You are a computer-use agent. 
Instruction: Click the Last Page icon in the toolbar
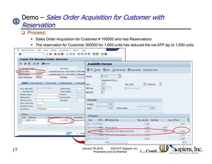89,54
